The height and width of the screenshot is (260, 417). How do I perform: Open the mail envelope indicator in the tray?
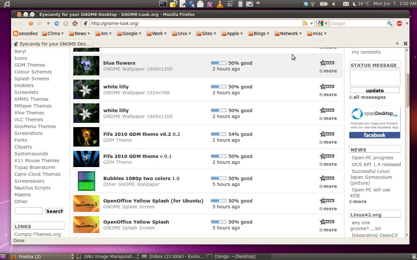pyautogui.click(x=346, y=4)
